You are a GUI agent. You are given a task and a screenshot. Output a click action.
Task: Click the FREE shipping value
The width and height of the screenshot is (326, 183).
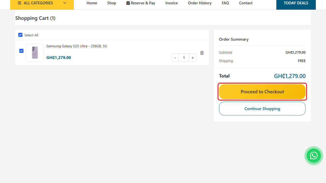[302, 61]
